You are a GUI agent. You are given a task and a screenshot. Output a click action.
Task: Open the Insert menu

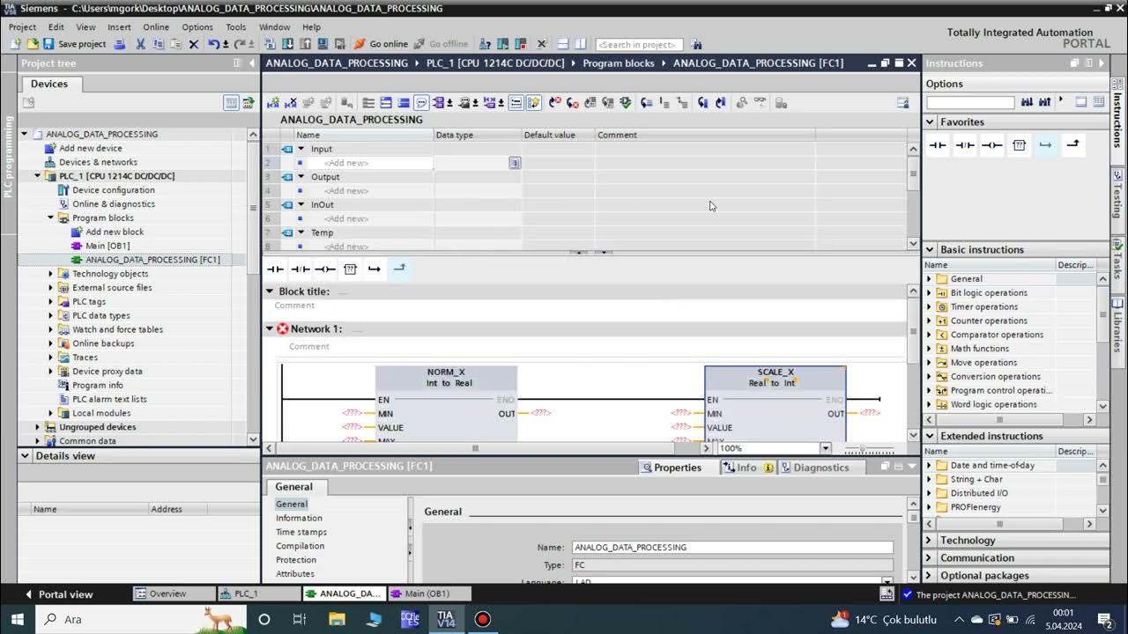119,27
